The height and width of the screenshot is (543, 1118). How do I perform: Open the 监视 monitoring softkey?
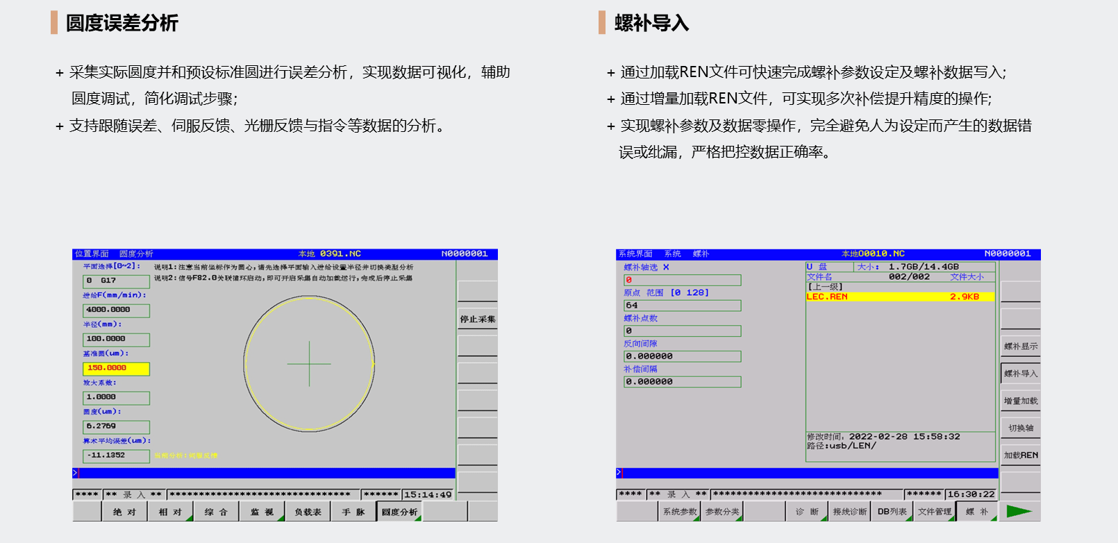(262, 512)
